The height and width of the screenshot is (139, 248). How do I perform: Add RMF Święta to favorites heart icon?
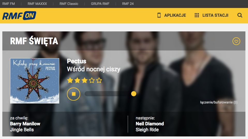point(236,41)
